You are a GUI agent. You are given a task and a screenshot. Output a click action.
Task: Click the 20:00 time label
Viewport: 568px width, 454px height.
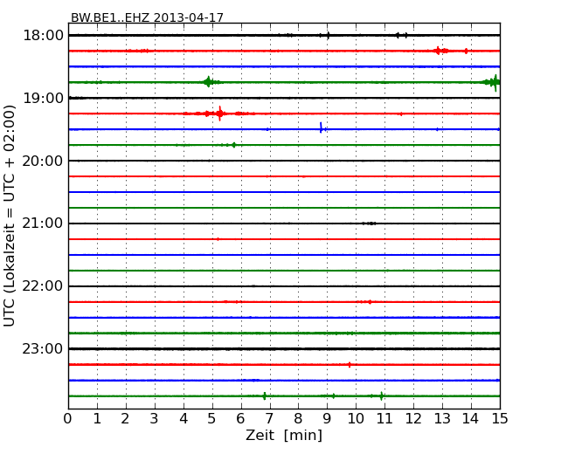tap(43, 161)
